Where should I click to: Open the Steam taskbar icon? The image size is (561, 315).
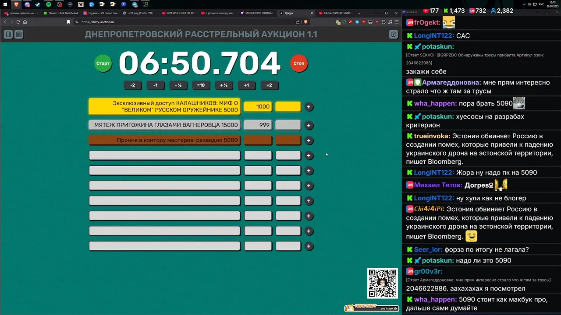coord(38,4)
